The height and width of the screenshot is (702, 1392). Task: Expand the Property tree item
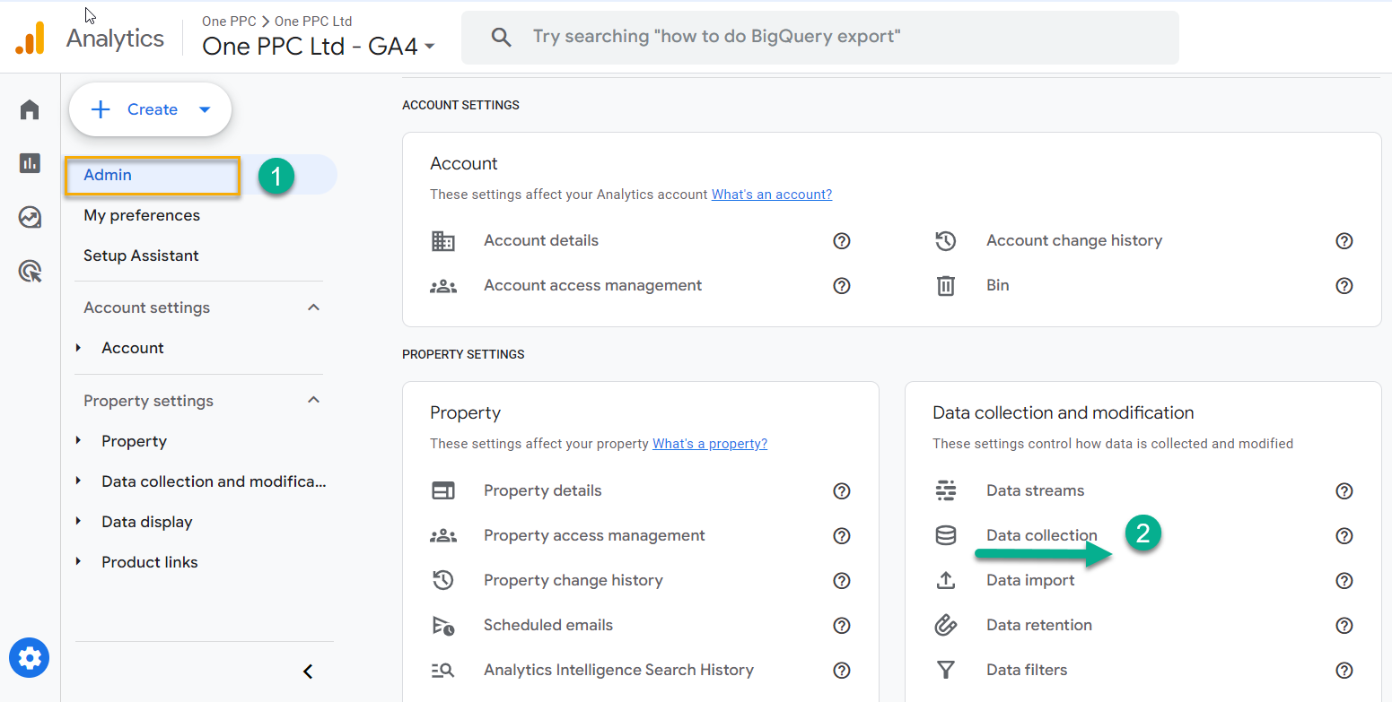pyautogui.click(x=79, y=441)
